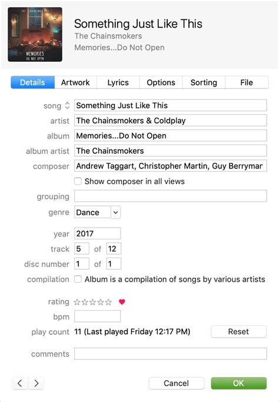Screen dimensions: 279x402
Task: Select the Options tab
Action: (161, 83)
